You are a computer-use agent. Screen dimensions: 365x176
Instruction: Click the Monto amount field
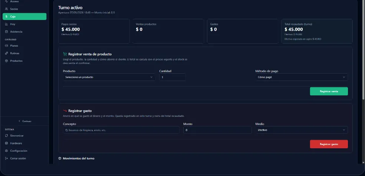tap(217, 130)
